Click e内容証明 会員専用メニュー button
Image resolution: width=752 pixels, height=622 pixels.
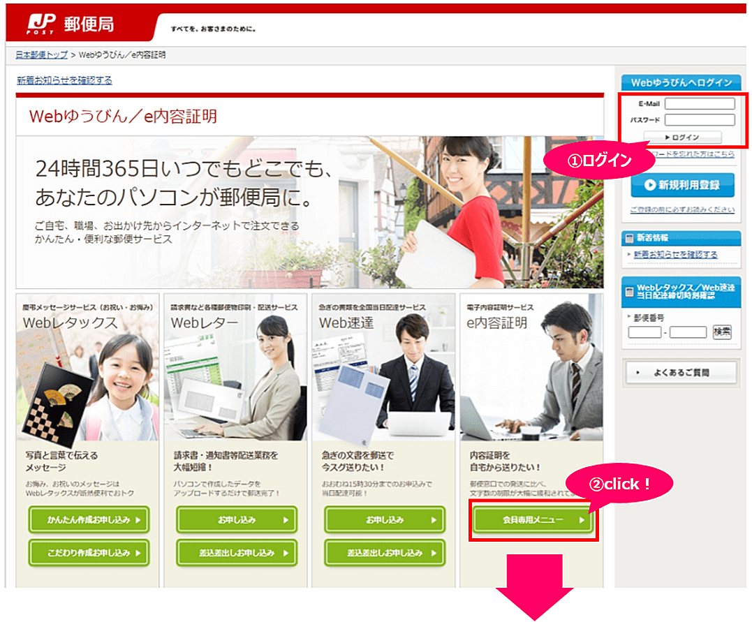pyautogui.click(x=533, y=519)
